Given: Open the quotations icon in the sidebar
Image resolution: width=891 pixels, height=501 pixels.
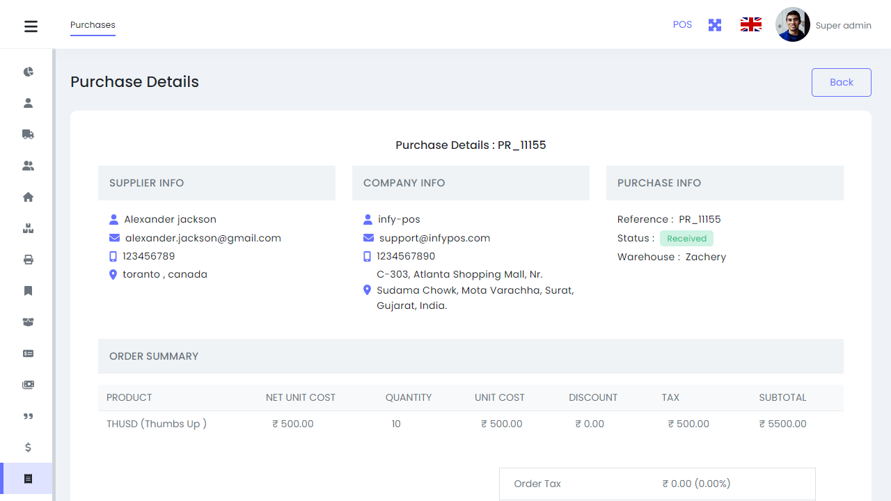Looking at the screenshot, I should click(x=28, y=416).
